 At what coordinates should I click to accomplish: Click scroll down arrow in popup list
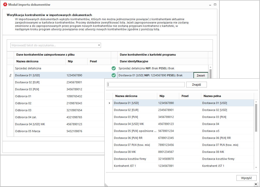256,167
